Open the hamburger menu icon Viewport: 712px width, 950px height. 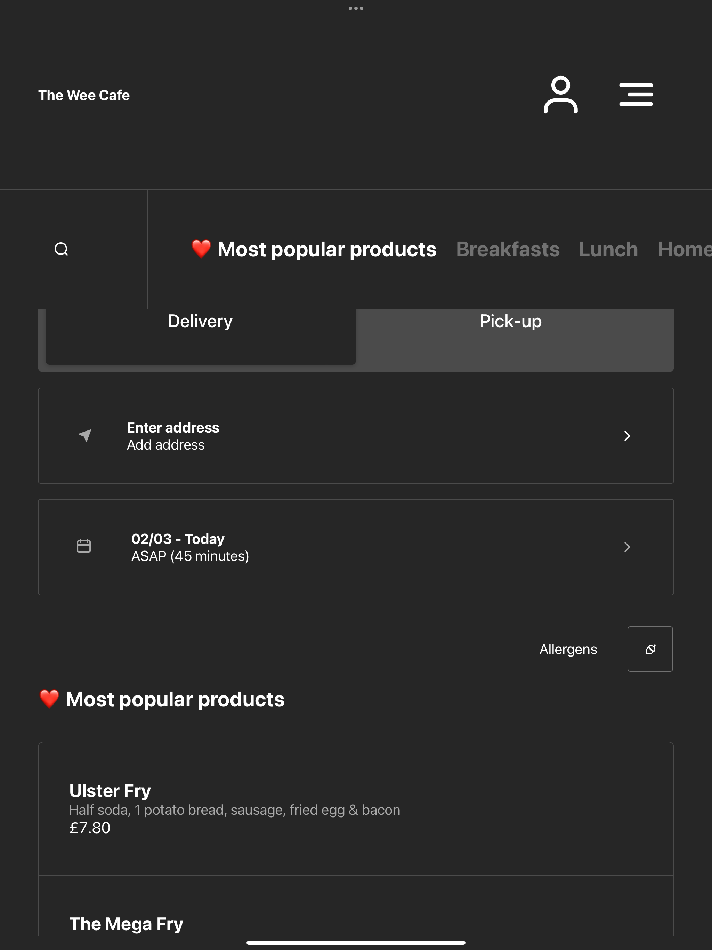[636, 95]
